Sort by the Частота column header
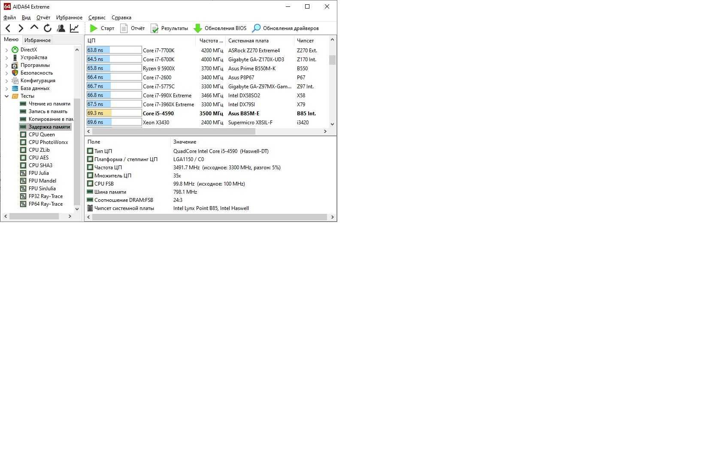 point(211,41)
